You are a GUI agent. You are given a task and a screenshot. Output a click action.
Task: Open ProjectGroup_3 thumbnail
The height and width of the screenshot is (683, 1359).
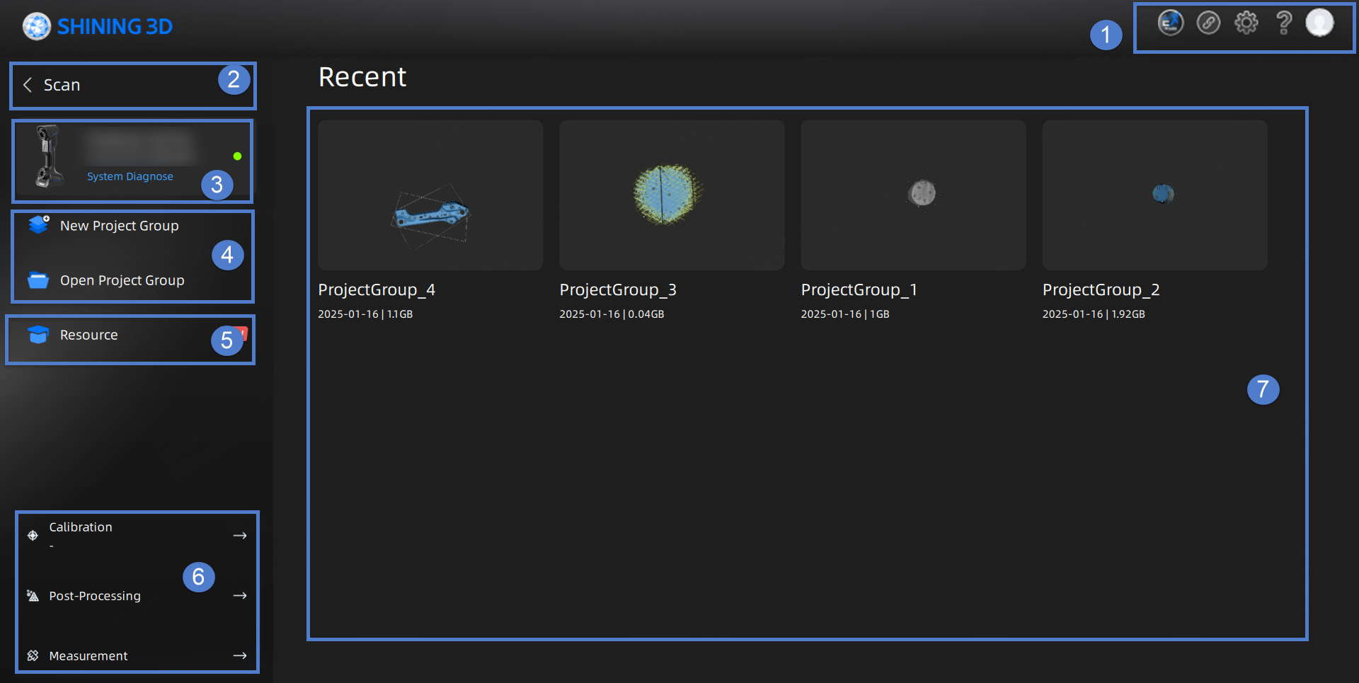672,195
